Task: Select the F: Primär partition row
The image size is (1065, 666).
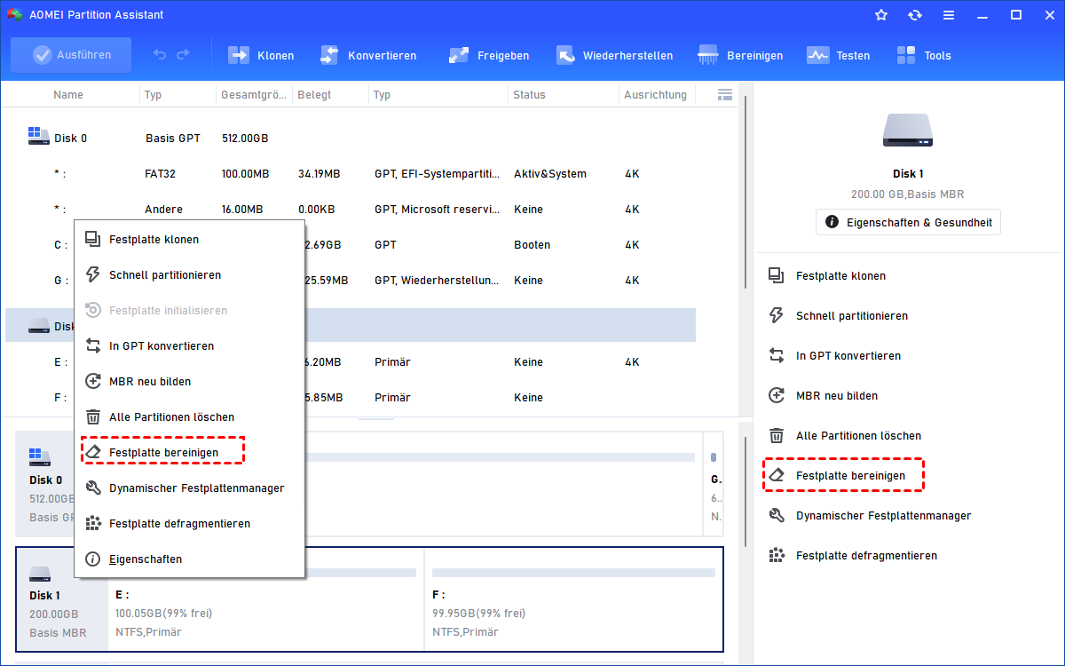Action: coord(351,398)
